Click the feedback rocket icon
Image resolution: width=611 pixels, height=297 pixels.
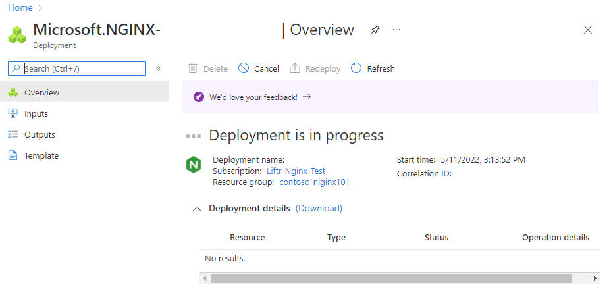click(199, 97)
